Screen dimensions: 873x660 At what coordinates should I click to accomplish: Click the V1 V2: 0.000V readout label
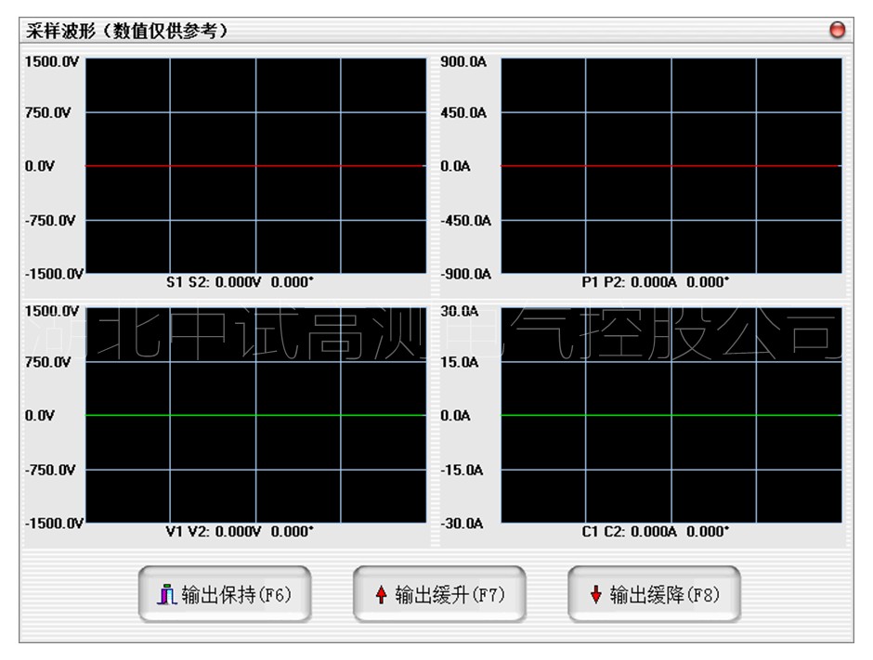pos(240,532)
